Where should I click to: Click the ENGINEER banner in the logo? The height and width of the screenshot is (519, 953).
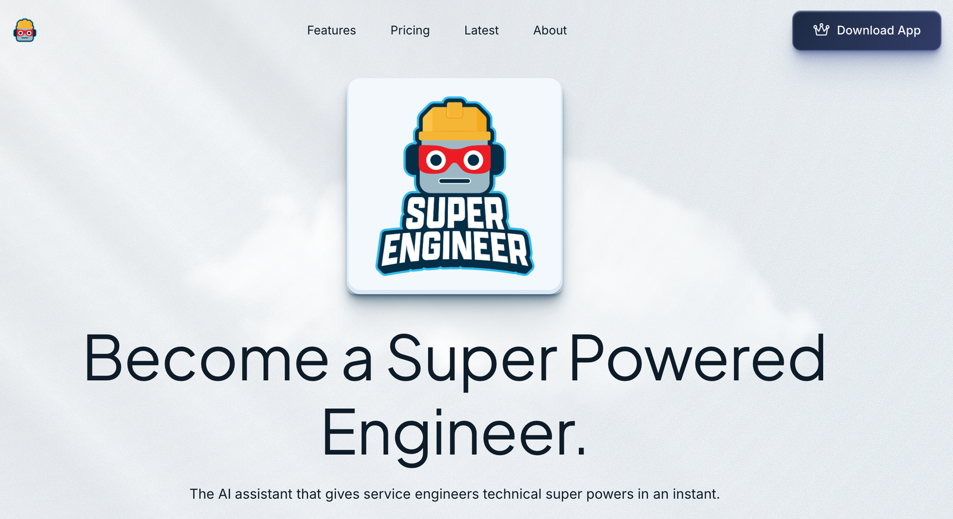click(454, 250)
